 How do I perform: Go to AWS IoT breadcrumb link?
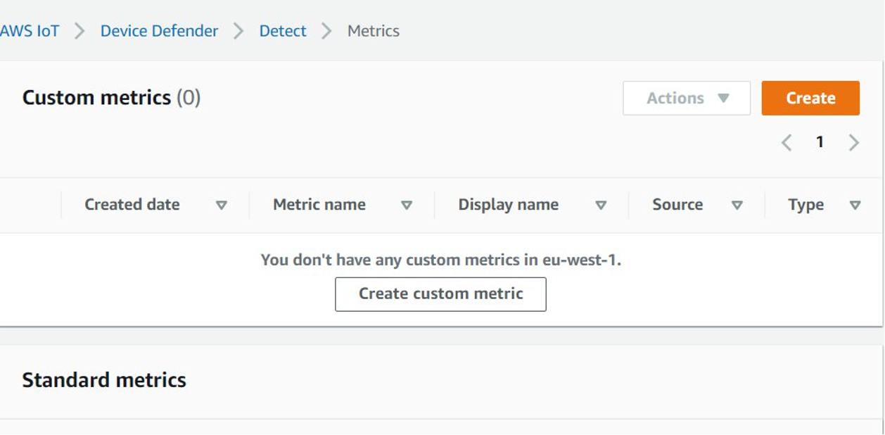30,31
